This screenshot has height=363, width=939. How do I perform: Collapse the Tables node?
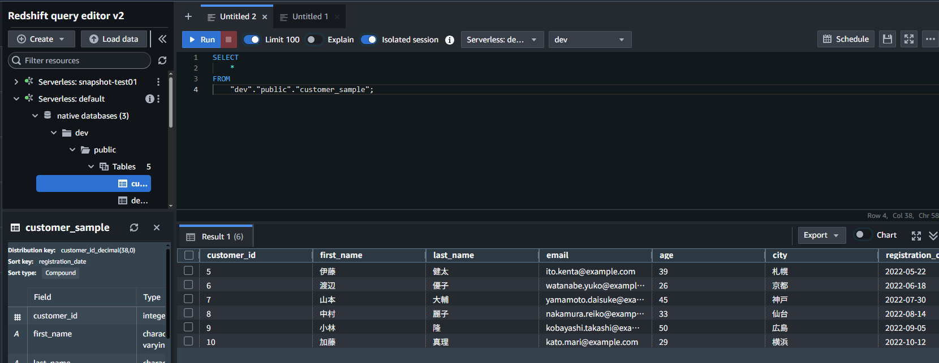pyautogui.click(x=91, y=167)
